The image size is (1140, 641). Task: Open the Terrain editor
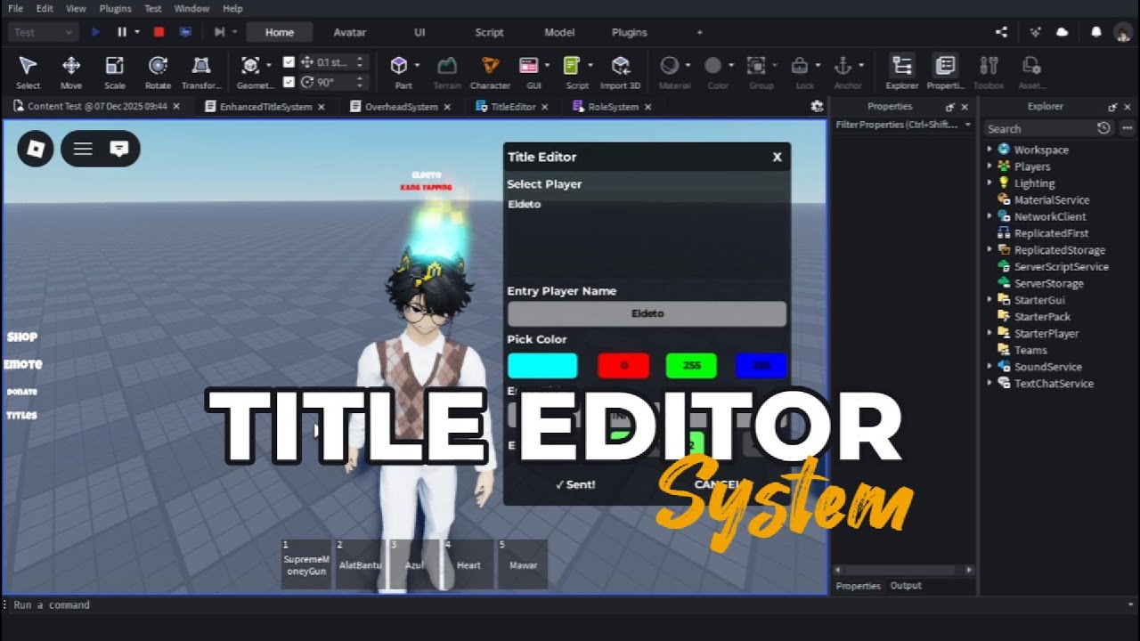[447, 72]
